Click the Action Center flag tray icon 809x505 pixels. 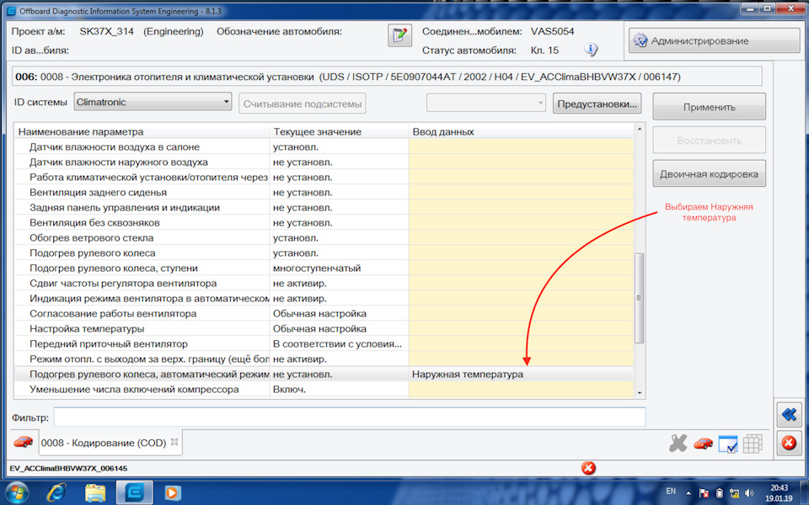704,493
